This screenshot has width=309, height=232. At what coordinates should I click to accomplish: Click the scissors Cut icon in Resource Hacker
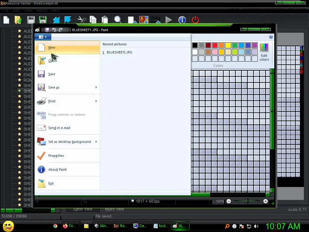click(x=81, y=20)
